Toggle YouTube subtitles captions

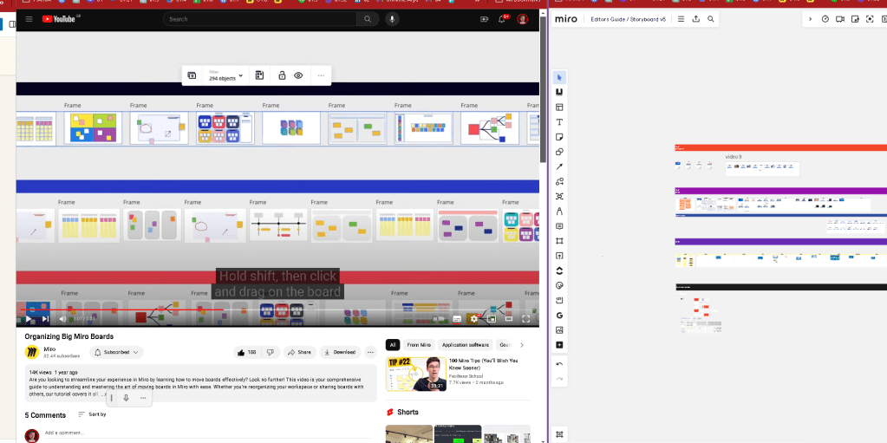[x=457, y=319]
